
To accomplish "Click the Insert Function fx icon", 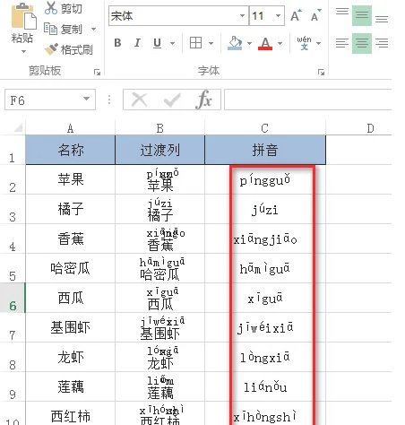I will pos(204,100).
